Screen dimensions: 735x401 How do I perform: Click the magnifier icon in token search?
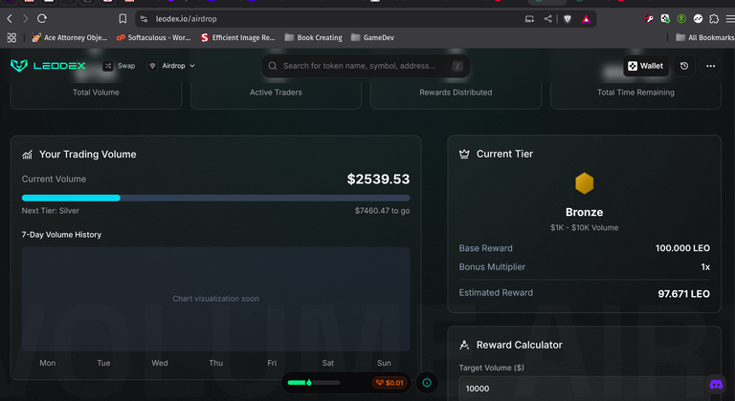pyautogui.click(x=273, y=66)
